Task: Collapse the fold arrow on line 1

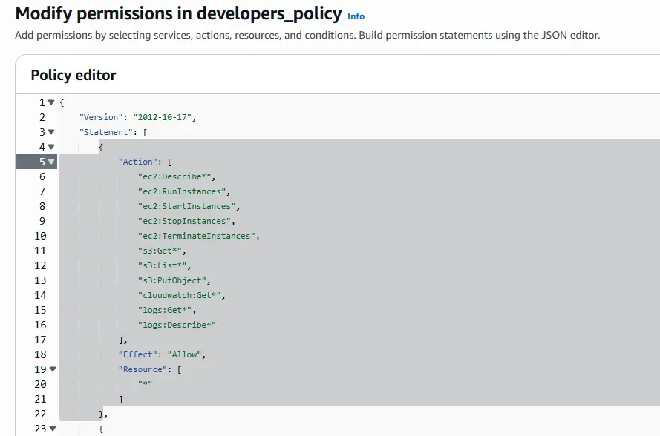Action: (51, 102)
